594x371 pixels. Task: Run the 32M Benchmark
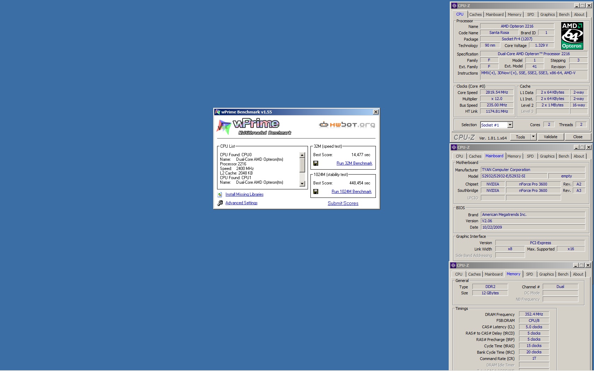pyautogui.click(x=354, y=163)
